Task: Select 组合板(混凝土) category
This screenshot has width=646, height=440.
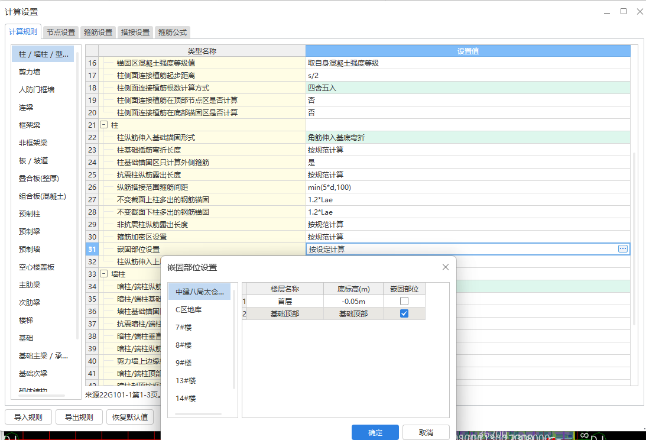Action: tap(43, 196)
